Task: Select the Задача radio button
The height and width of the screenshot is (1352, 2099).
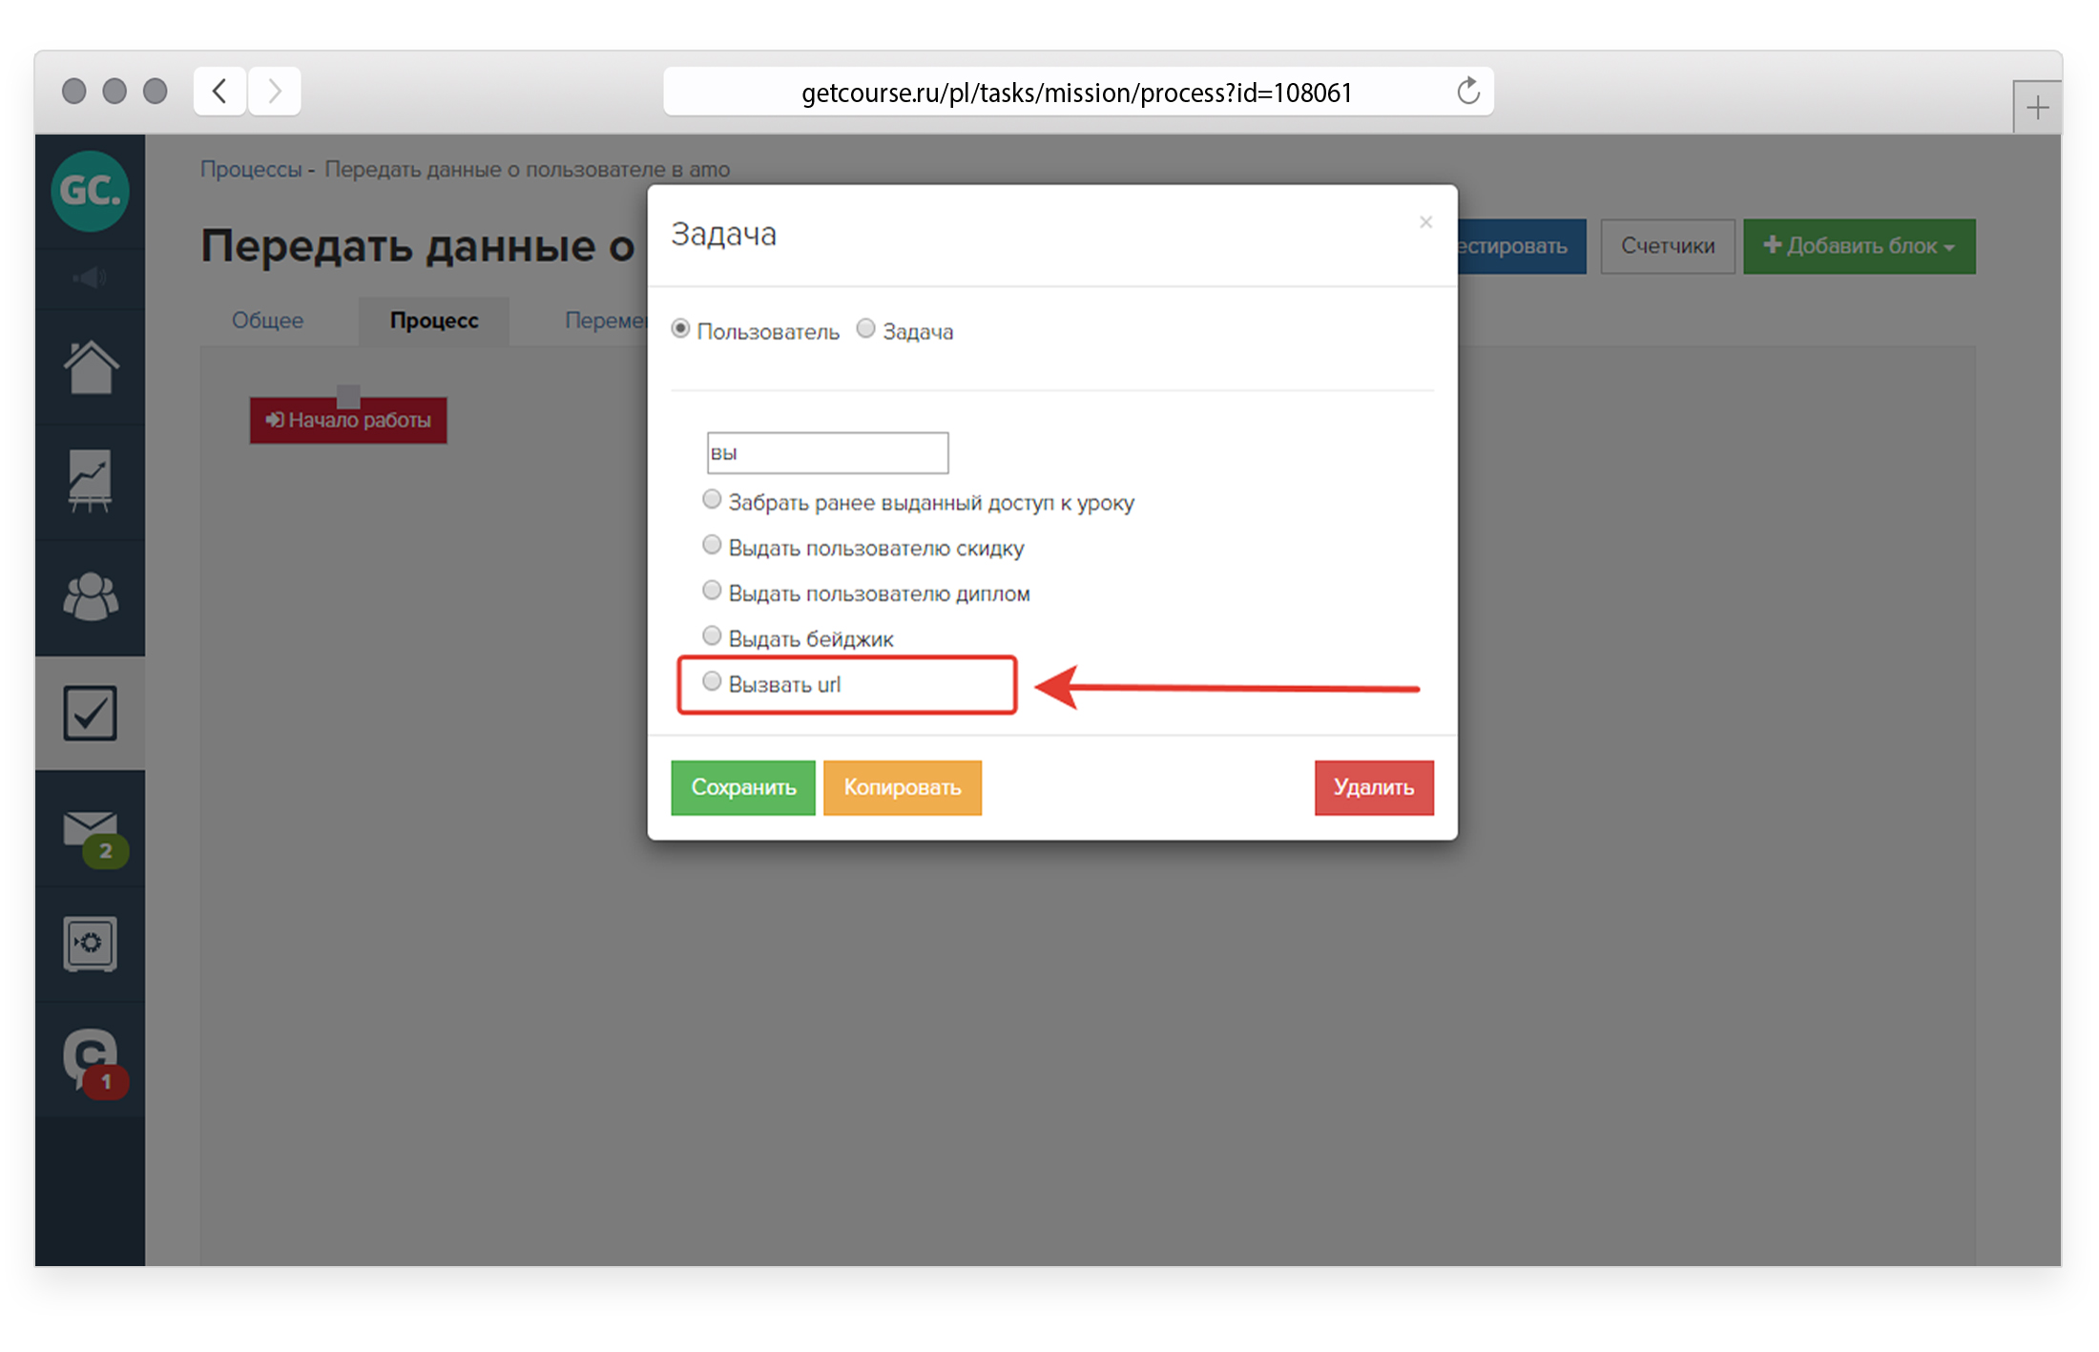Action: click(x=865, y=329)
